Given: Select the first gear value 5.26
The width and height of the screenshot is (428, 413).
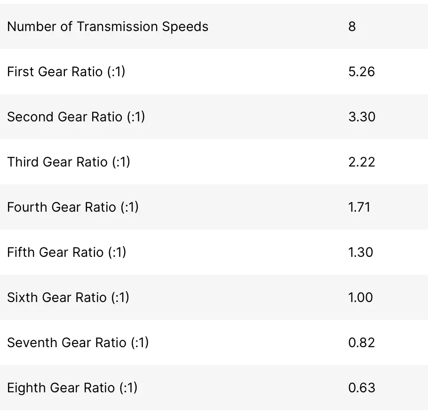Looking at the screenshot, I should (x=361, y=71).
